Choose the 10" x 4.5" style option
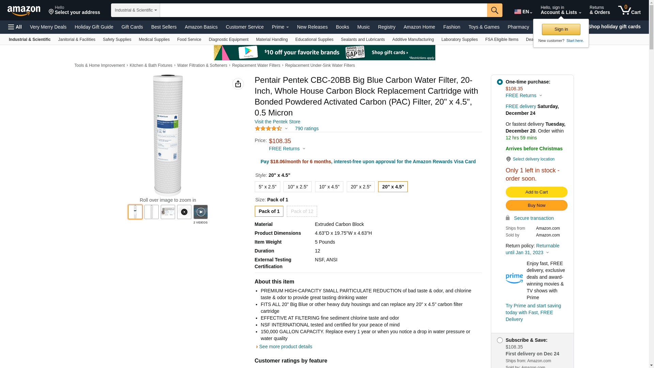Screen dimensions: 654x368 (329, 187)
